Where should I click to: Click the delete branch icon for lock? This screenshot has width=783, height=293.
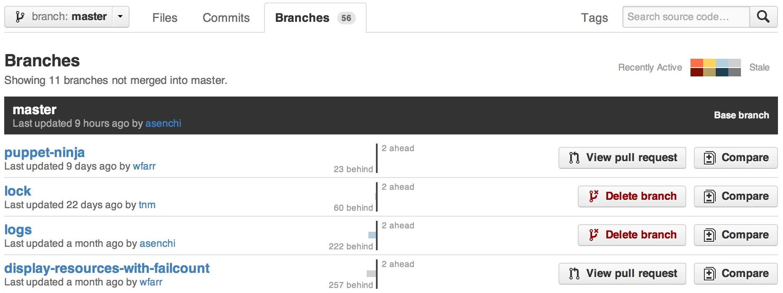593,196
